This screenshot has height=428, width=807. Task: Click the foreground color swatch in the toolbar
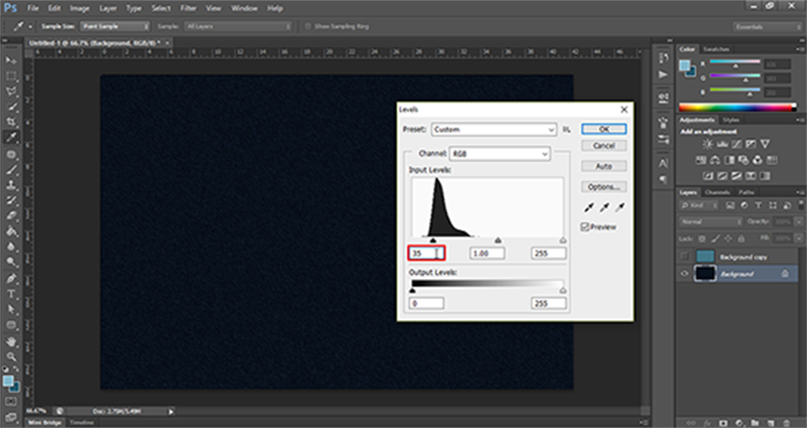(8, 379)
